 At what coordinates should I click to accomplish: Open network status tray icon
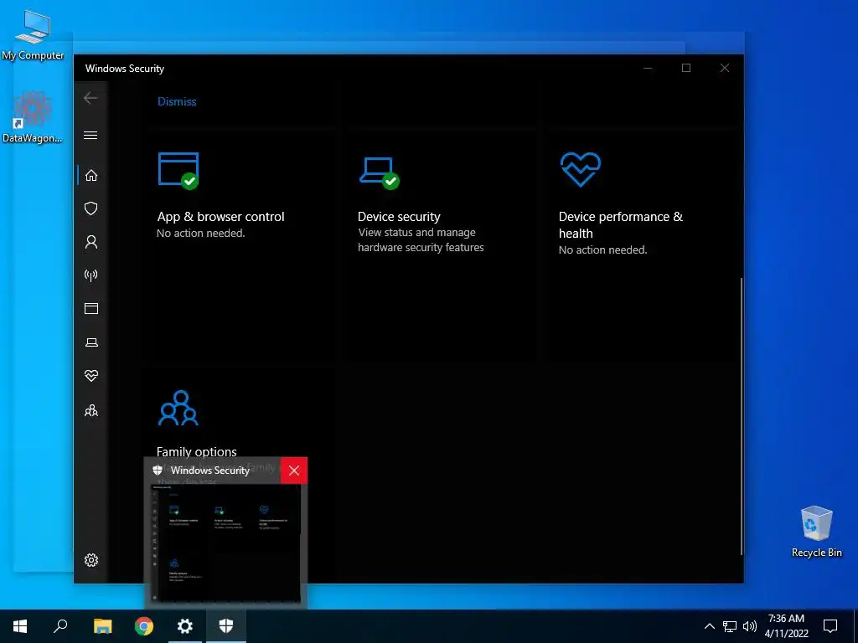click(x=730, y=626)
